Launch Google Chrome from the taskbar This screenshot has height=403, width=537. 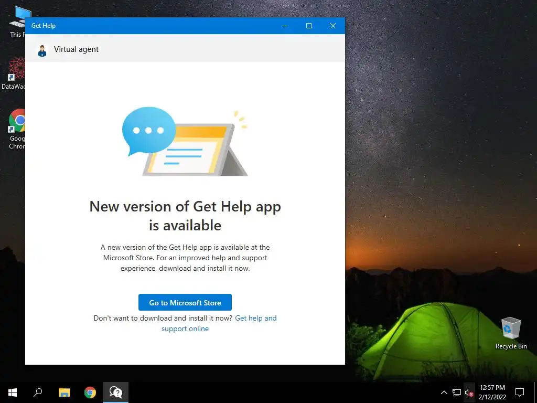(90, 393)
